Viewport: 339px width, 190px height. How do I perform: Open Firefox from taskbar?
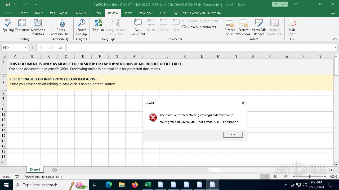(135, 185)
